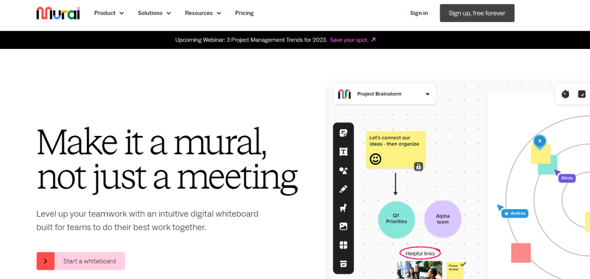The height and width of the screenshot is (279, 590).
Task: Toggle the checkbox icon beside timer
Action: pyautogui.click(x=582, y=94)
